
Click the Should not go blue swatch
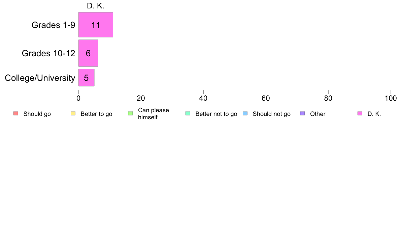(245, 114)
